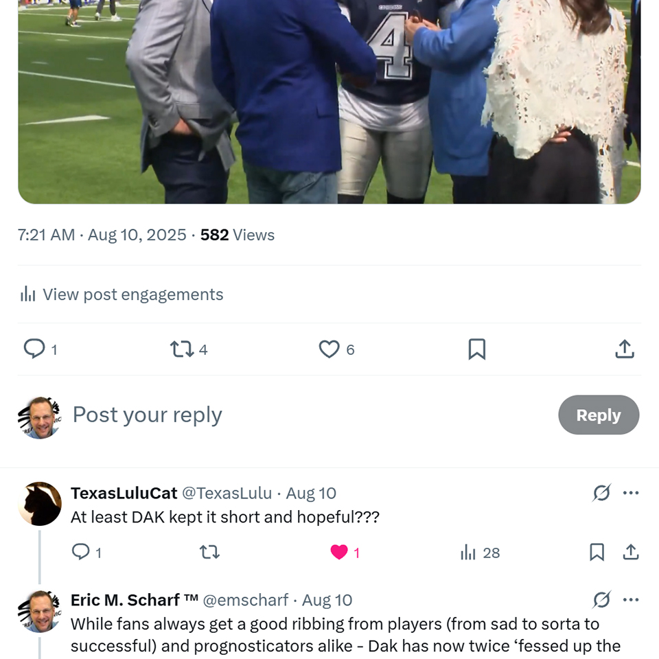This screenshot has width=659, height=659.
Task: Open View post engagements
Action: (x=122, y=294)
